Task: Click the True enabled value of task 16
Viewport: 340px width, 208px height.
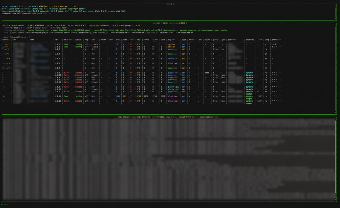Action: click(66, 96)
